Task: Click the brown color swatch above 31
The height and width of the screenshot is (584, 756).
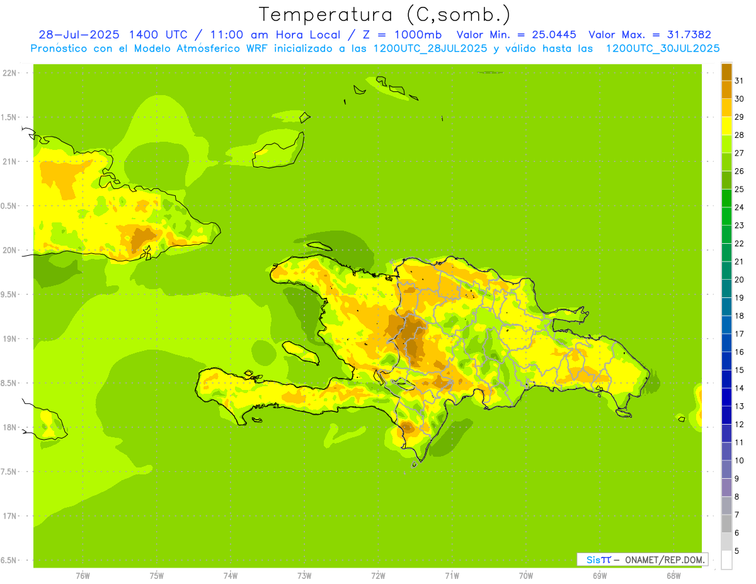Action: pos(726,72)
